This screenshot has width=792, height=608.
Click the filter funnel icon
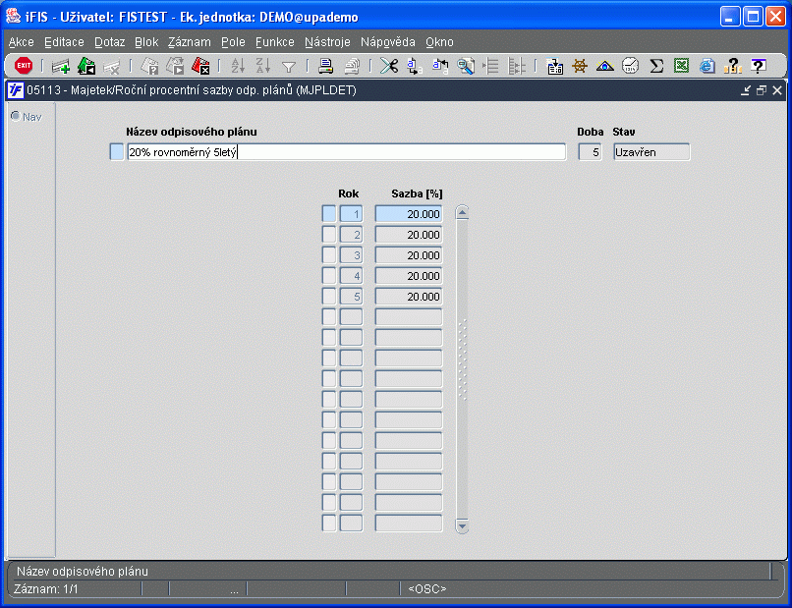[x=289, y=67]
